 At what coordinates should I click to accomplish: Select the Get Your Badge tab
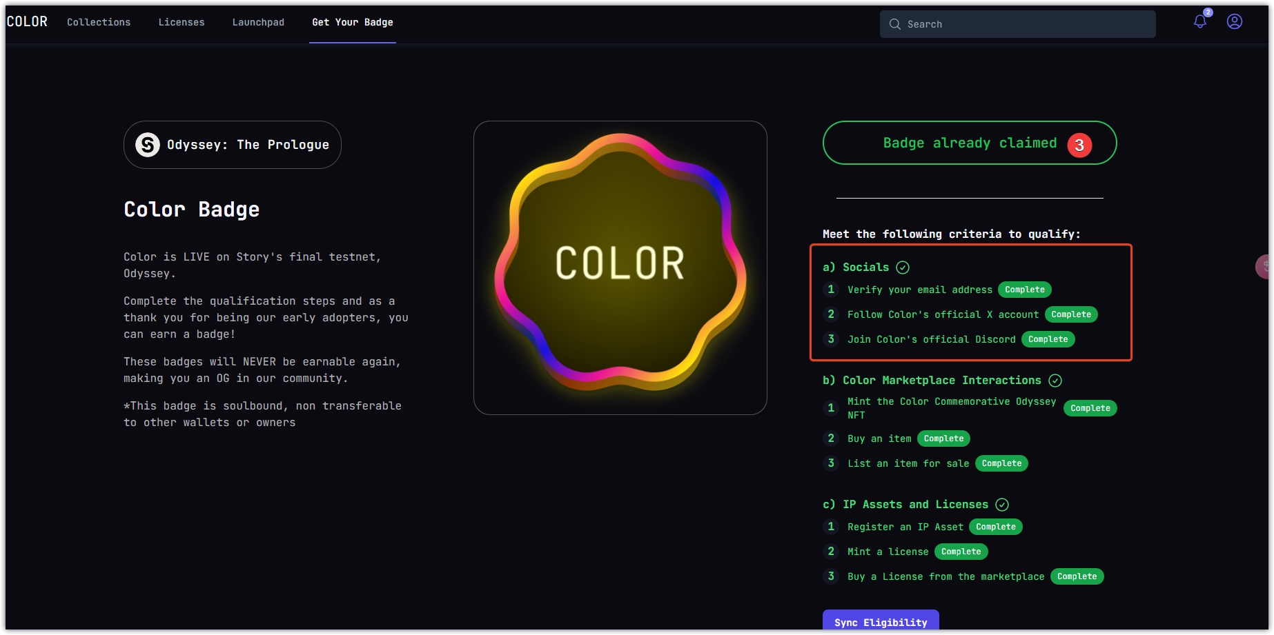(353, 22)
